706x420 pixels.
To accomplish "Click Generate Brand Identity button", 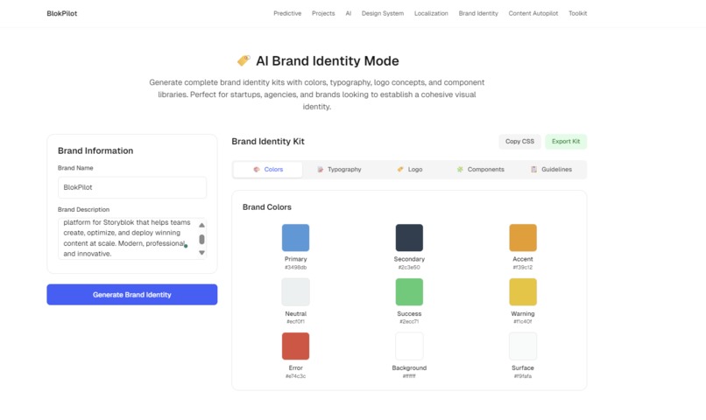I will tap(132, 295).
